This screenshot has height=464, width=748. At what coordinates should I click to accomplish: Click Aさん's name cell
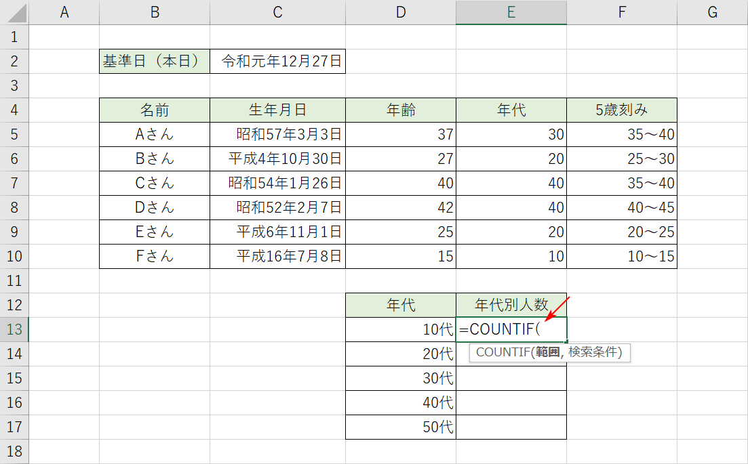154,134
